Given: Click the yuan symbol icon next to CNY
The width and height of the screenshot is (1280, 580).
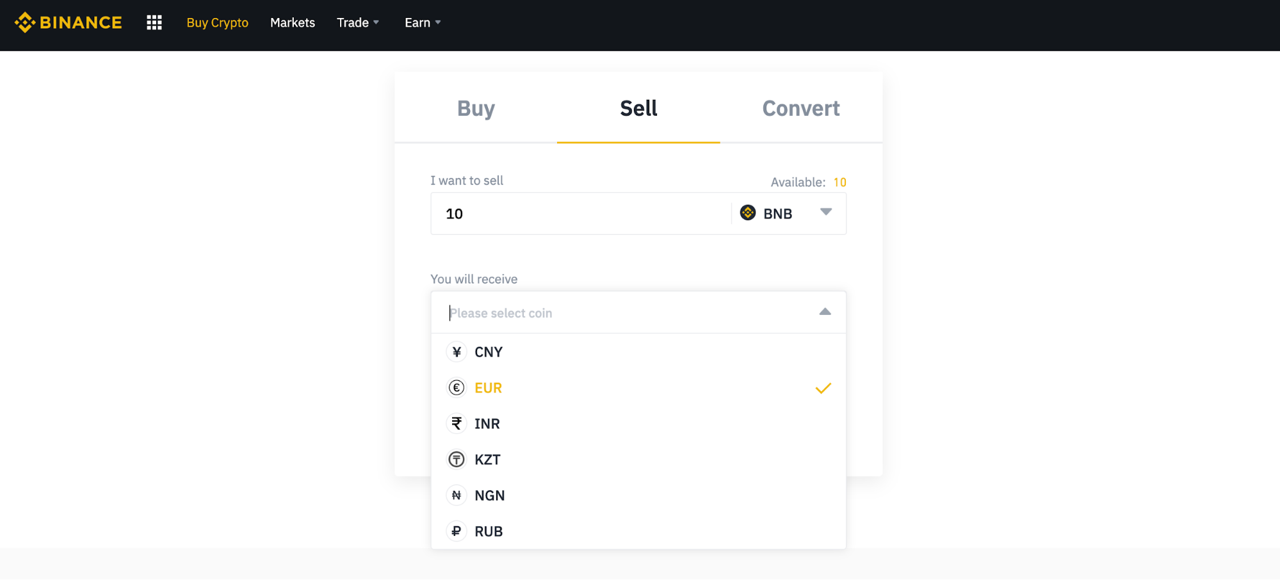Looking at the screenshot, I should (456, 351).
